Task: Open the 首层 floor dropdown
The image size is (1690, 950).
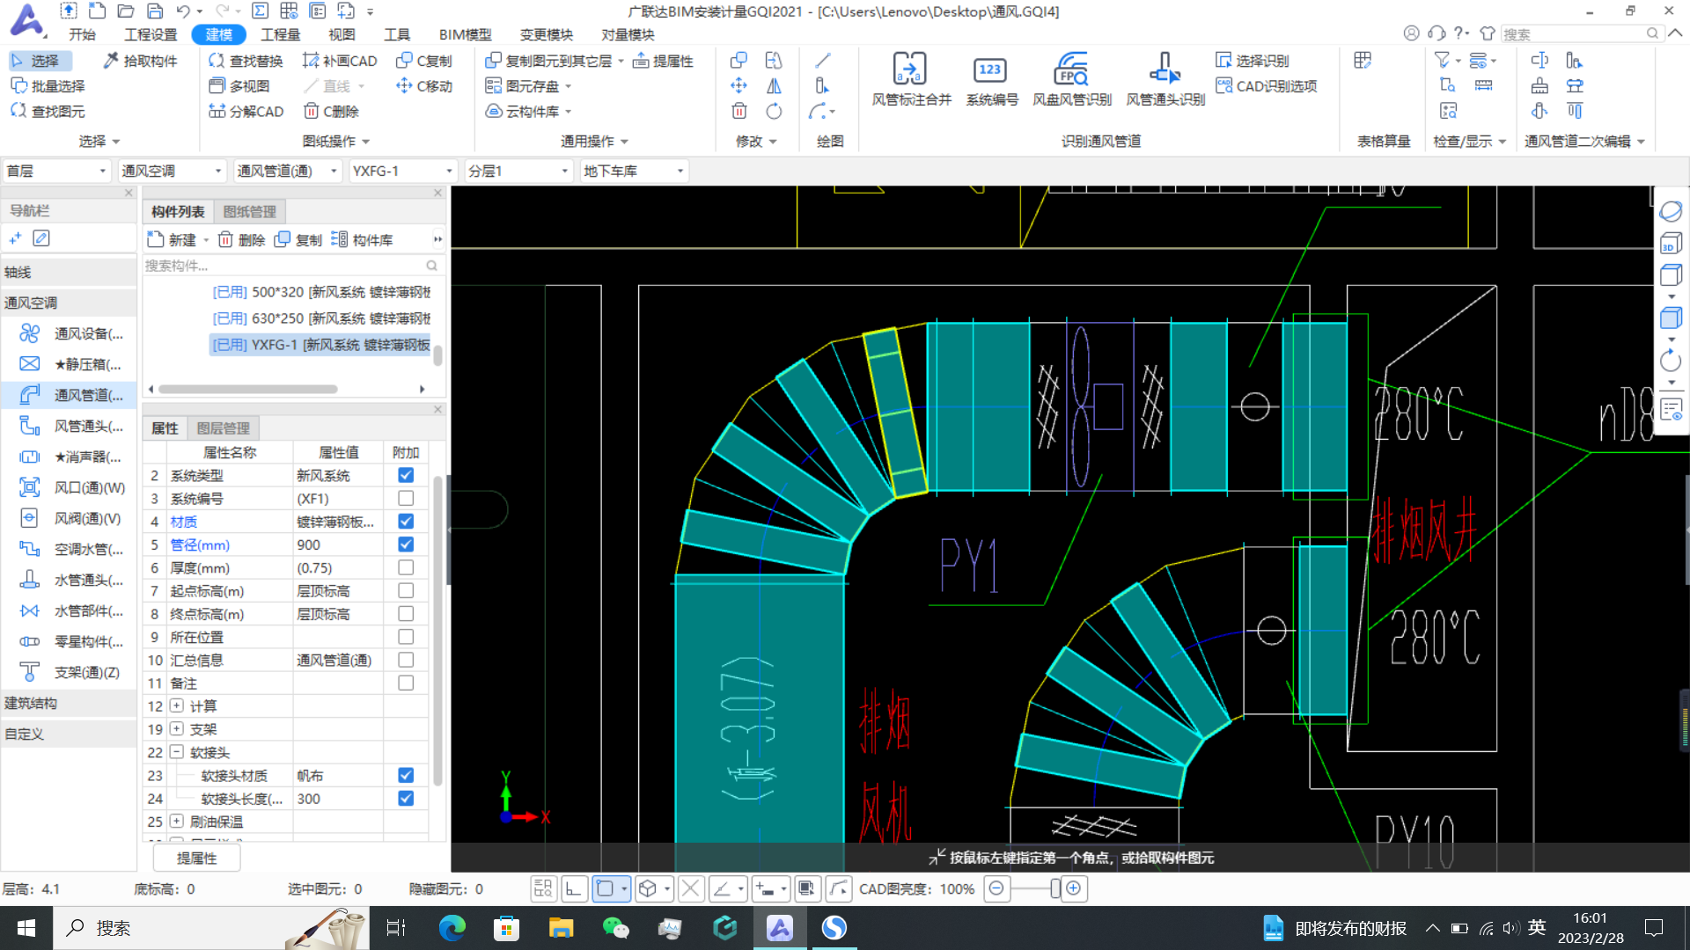Action: 56,171
